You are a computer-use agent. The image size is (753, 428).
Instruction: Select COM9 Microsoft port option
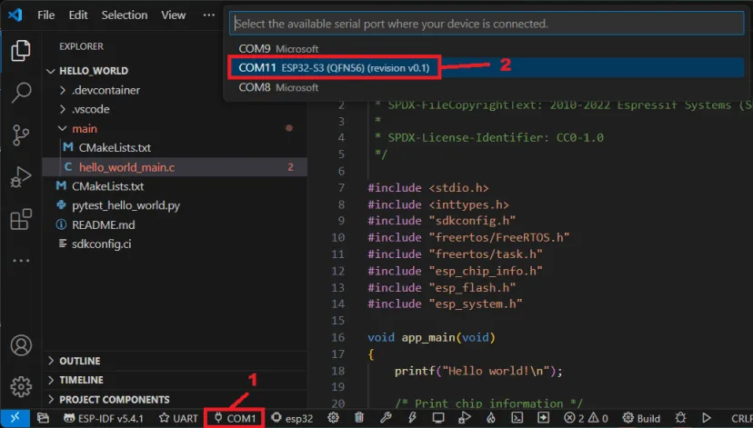pyautogui.click(x=486, y=48)
